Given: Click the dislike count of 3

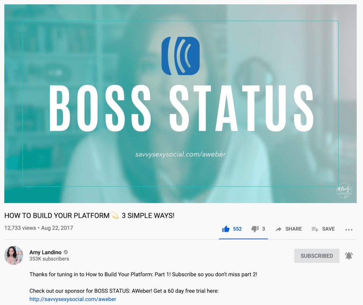Looking at the screenshot, I should pos(263,229).
